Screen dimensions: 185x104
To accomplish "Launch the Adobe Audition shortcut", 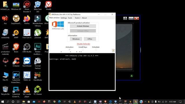I will (38, 49).
